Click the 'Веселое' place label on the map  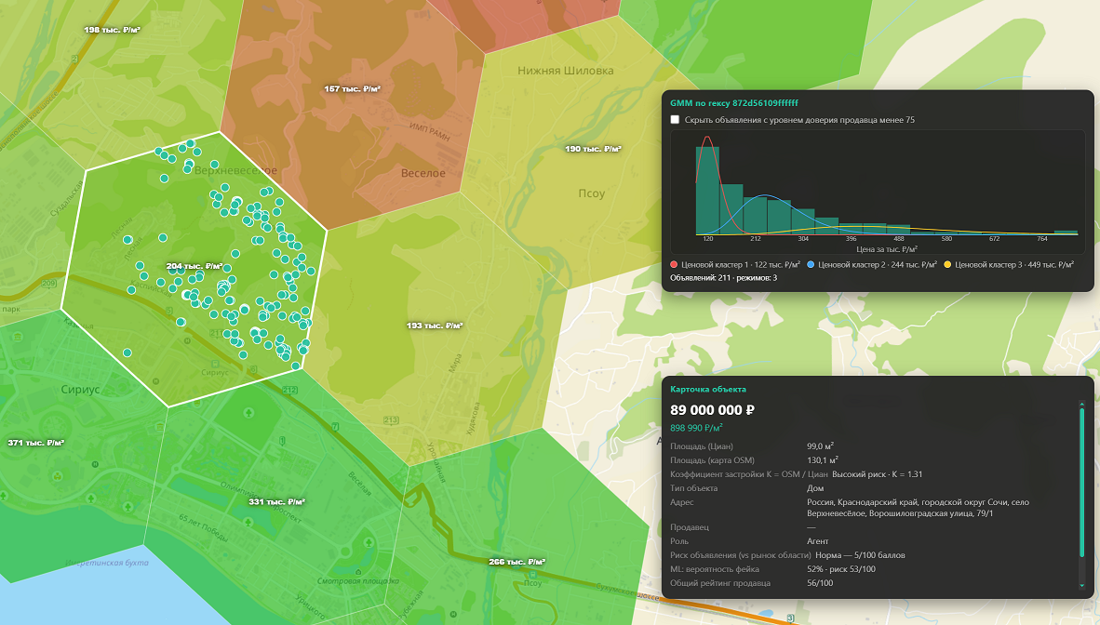point(423,173)
